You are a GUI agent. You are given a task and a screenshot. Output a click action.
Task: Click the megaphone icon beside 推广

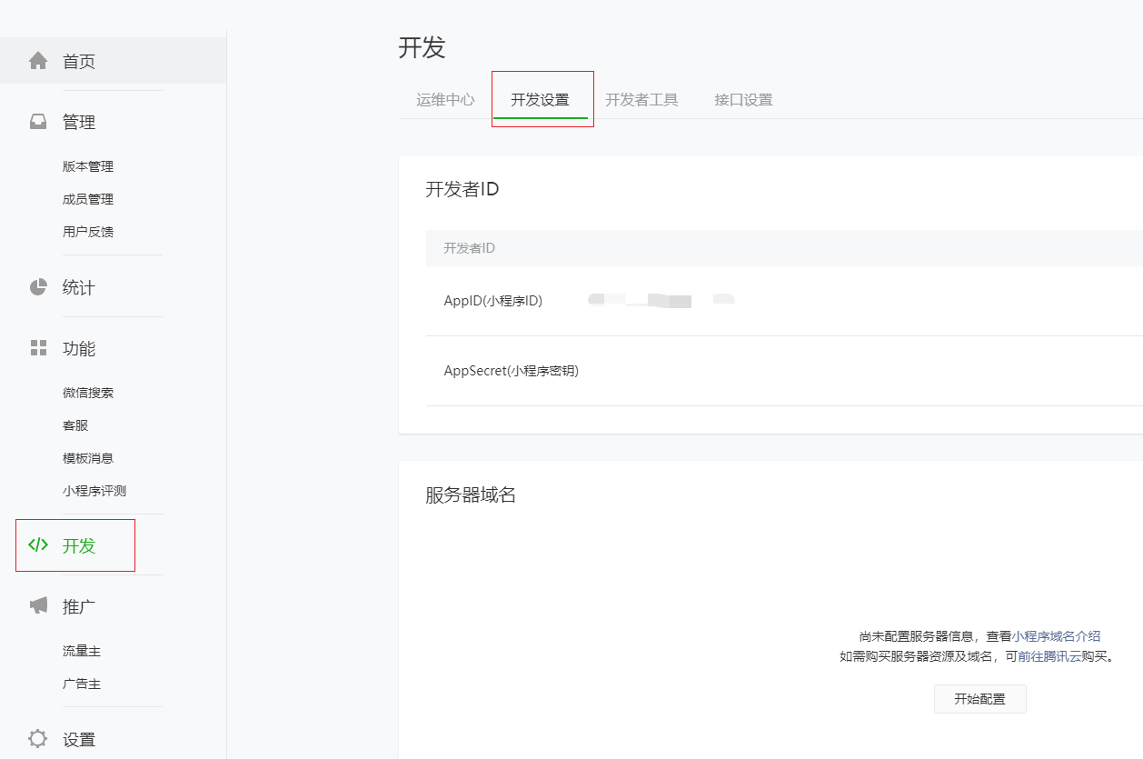pos(38,606)
